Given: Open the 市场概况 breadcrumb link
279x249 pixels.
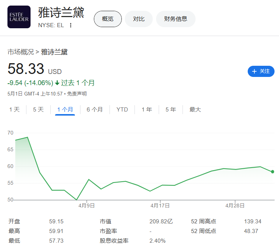Looking at the screenshot, I should 20,52.
